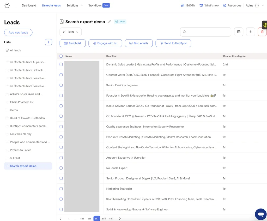Open the chat support bubble
Image resolution: width=267 pixels, height=221 pixels.
point(260,214)
